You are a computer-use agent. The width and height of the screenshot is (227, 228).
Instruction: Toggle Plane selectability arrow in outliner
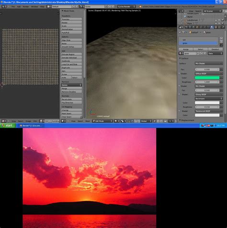pyautogui.click(x=219, y=23)
